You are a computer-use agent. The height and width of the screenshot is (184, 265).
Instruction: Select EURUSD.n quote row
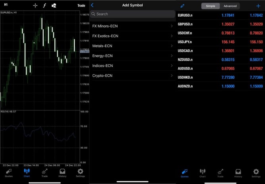point(221,15)
